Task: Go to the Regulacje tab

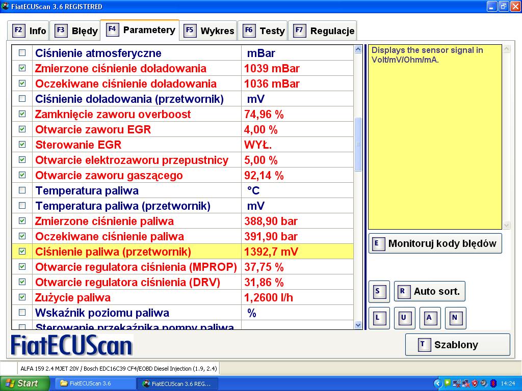Action: 324,31
